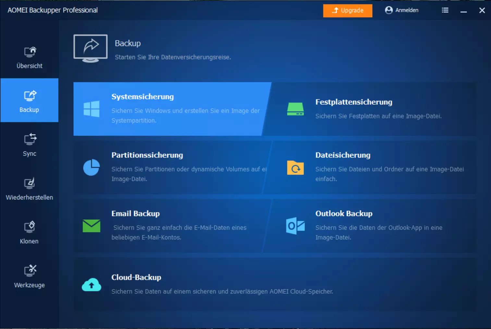This screenshot has height=329, width=491.
Task: Click the green envelope icon for Email Backup
Action: [92, 226]
